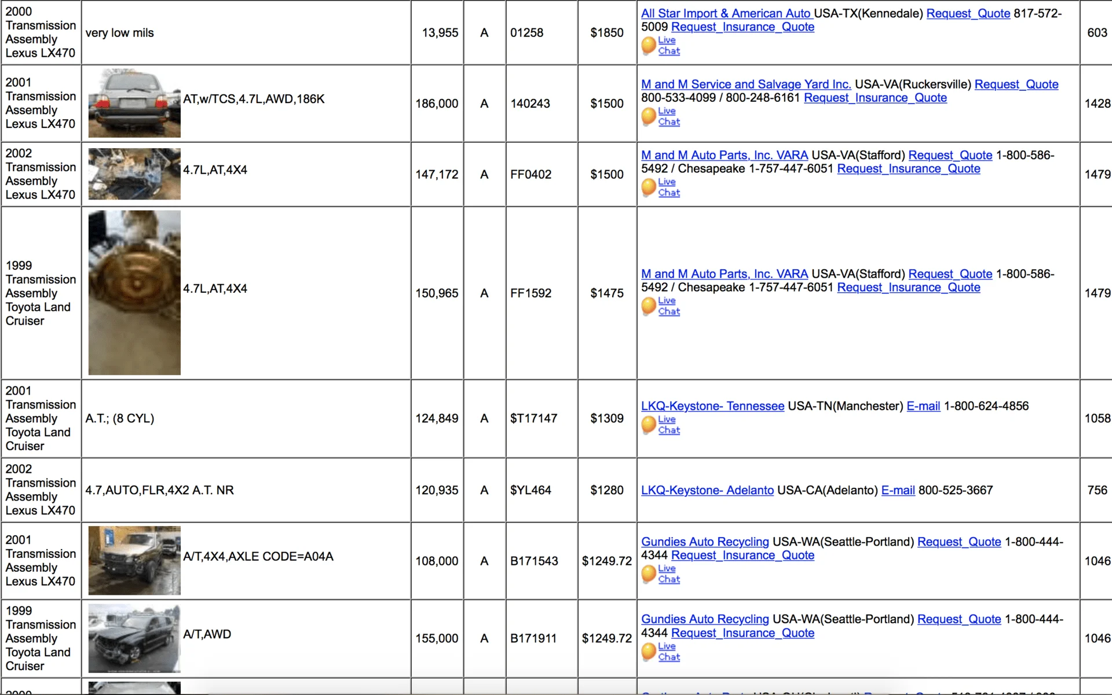Request quote for stock B171543
This screenshot has height=695, width=1112.
click(x=960, y=542)
